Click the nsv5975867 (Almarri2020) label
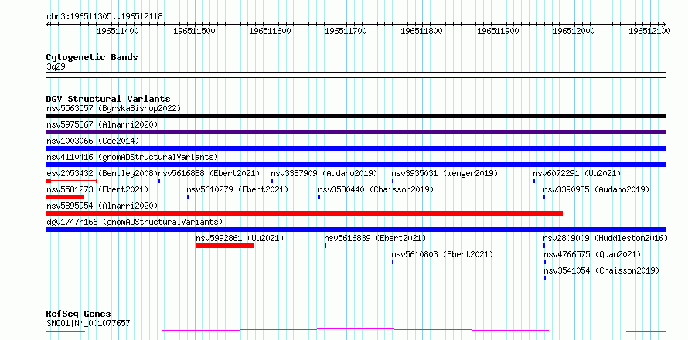 (x=102, y=124)
